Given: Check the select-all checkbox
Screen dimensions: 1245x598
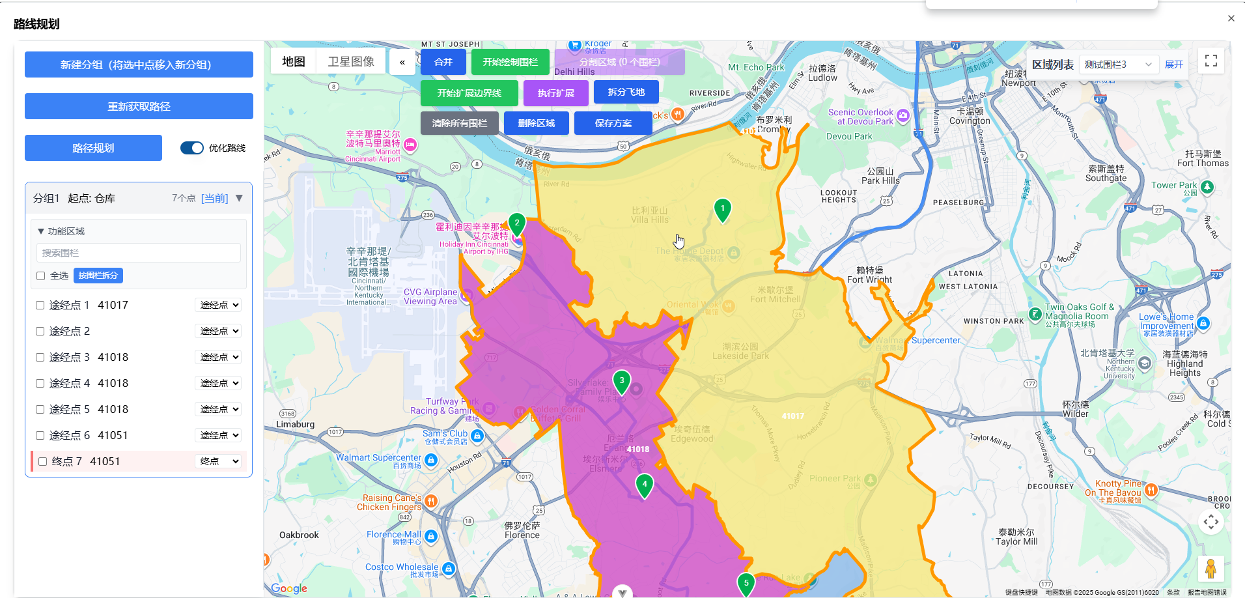Looking at the screenshot, I should (x=41, y=276).
